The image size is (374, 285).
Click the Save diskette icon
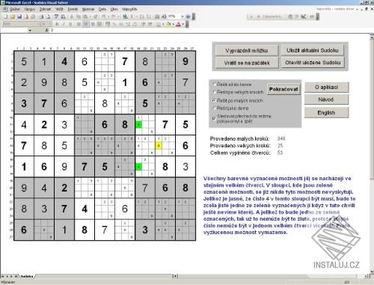click(19, 16)
